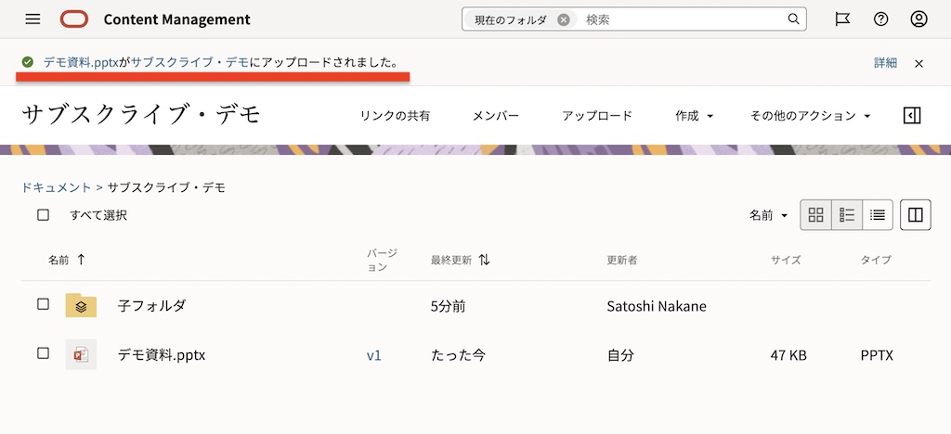
Task: Click the サブスクライブ・デモ folder heading
Action: click(x=142, y=114)
